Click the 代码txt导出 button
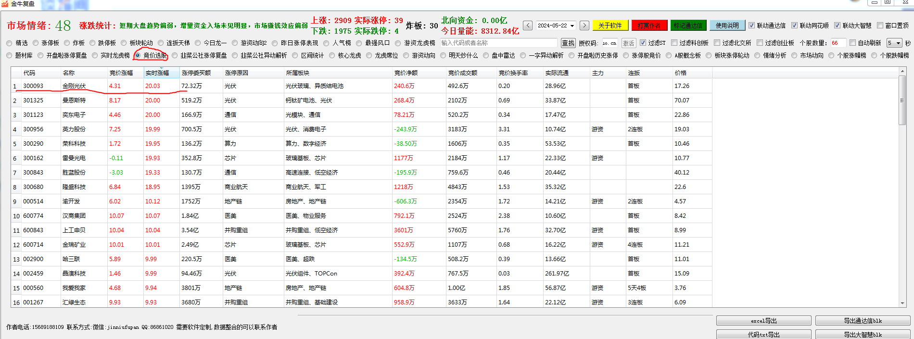Viewport: 914px width, 339px height. [x=764, y=334]
